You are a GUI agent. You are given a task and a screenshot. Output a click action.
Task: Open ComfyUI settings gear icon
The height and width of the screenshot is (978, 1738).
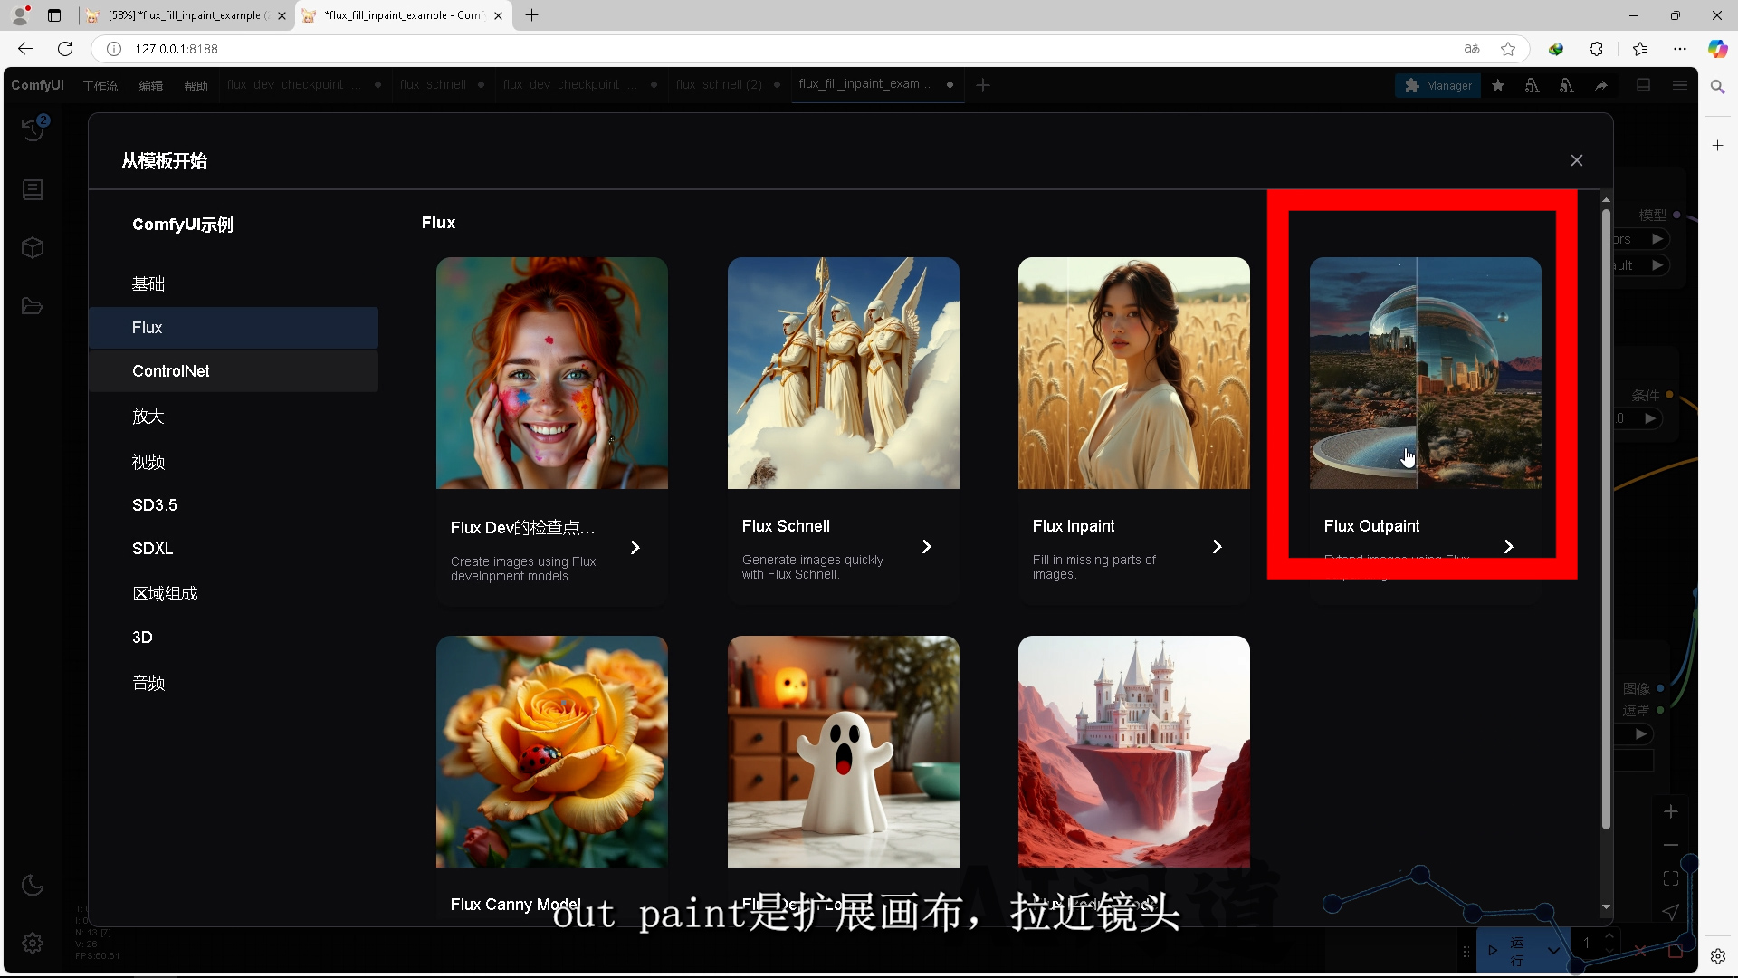(33, 944)
